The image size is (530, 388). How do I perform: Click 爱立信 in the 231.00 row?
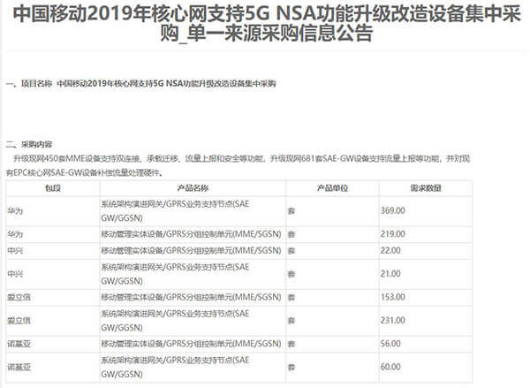pos(19,321)
